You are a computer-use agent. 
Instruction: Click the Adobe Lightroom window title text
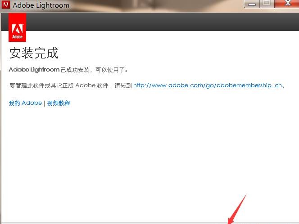click(41, 5)
